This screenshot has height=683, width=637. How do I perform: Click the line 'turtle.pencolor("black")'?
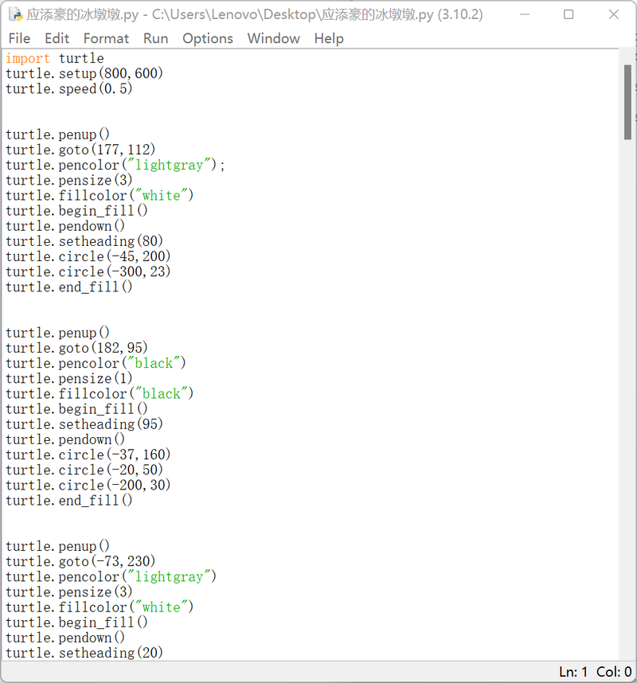pyautogui.click(x=96, y=363)
